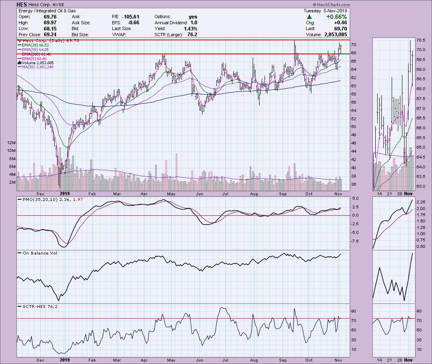Click the HES ticker symbol in the header
The height and width of the screenshot is (364, 432).
[x=22, y=5]
